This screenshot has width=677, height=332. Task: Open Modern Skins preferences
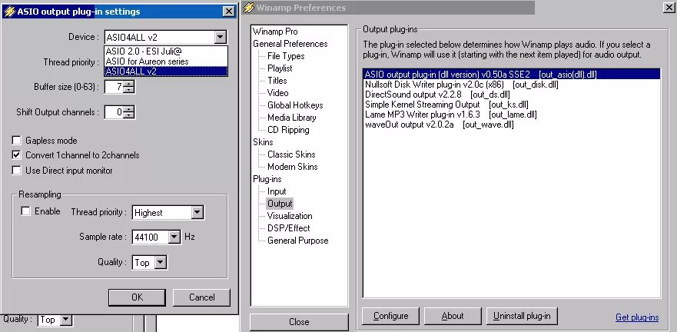(292, 167)
